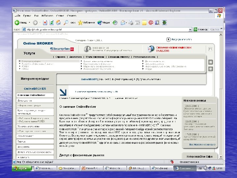The image size is (237, 178).
Task: Click the phone handset icon in header
Action: click(x=87, y=49)
